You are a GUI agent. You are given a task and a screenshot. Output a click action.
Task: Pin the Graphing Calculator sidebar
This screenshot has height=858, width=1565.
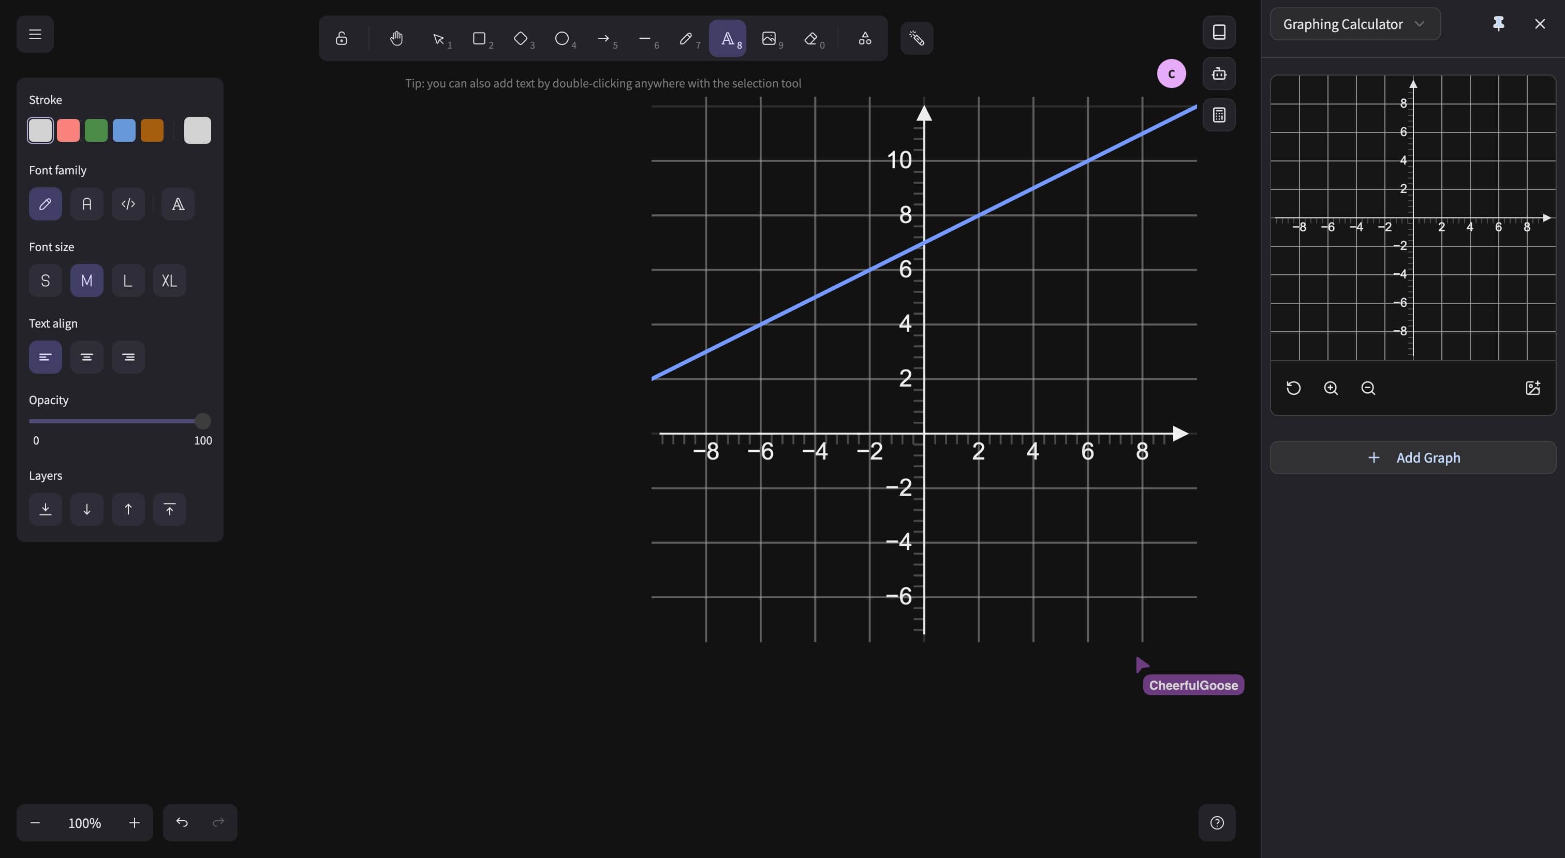1498,24
